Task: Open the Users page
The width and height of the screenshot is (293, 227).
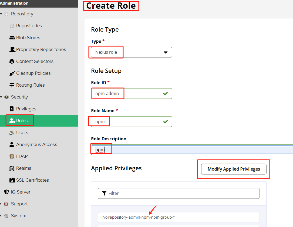Action: [22, 133]
